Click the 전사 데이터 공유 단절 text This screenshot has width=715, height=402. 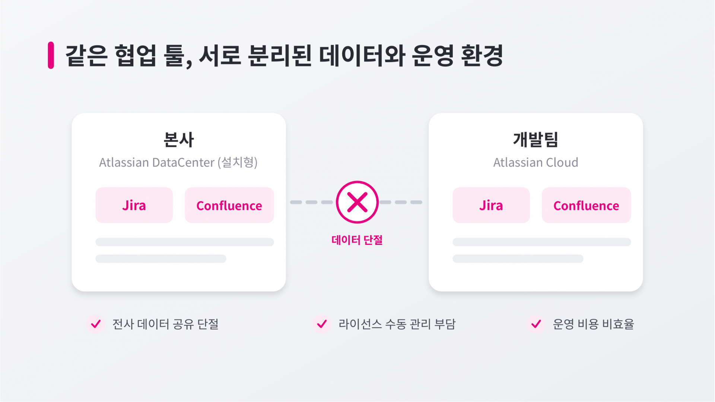click(165, 324)
